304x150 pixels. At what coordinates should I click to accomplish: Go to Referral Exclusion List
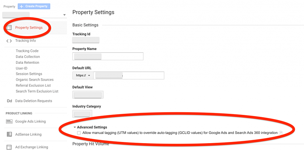(34, 85)
